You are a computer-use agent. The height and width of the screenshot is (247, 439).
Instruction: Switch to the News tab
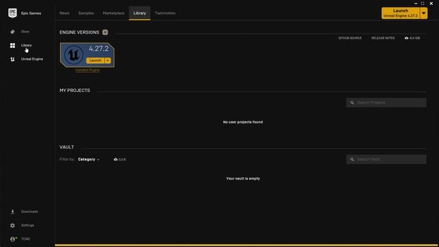click(64, 13)
